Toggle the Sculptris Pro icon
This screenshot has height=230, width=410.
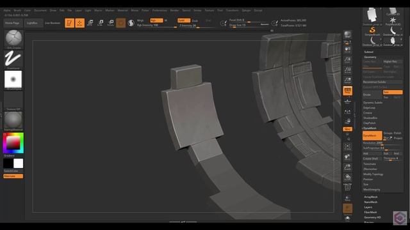[131, 23]
